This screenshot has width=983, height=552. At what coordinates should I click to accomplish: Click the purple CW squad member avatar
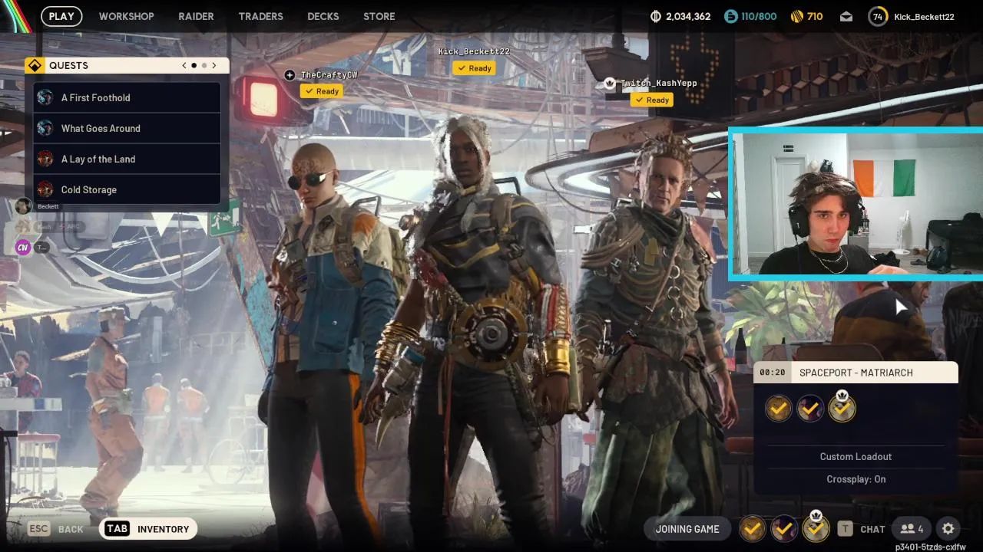pos(23,247)
